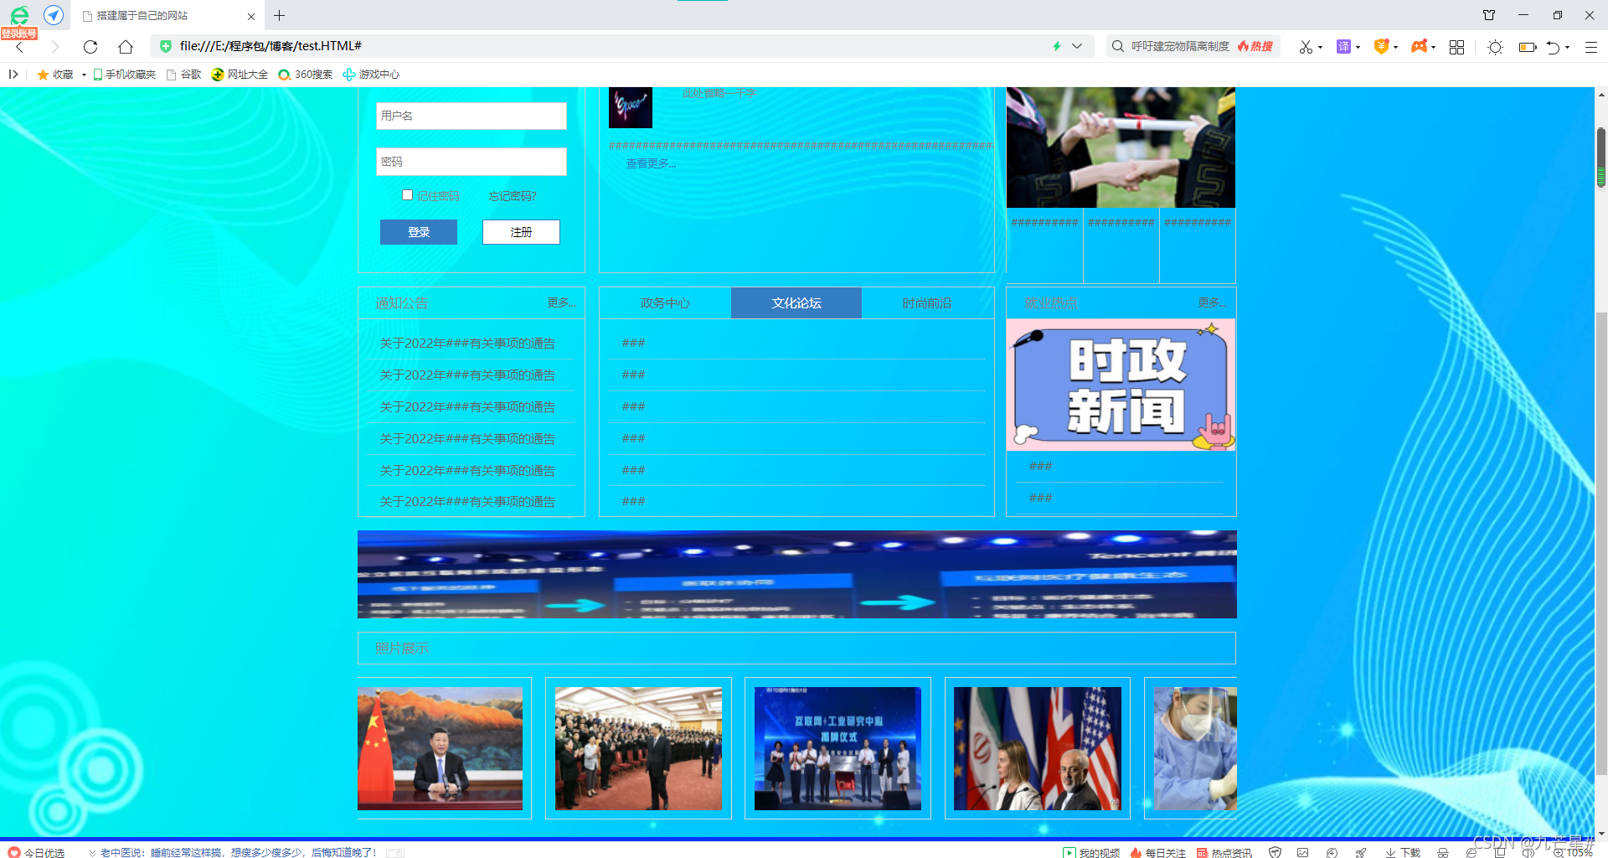Open the scissors screenshot tool
This screenshot has width=1608, height=858.
[1306, 47]
